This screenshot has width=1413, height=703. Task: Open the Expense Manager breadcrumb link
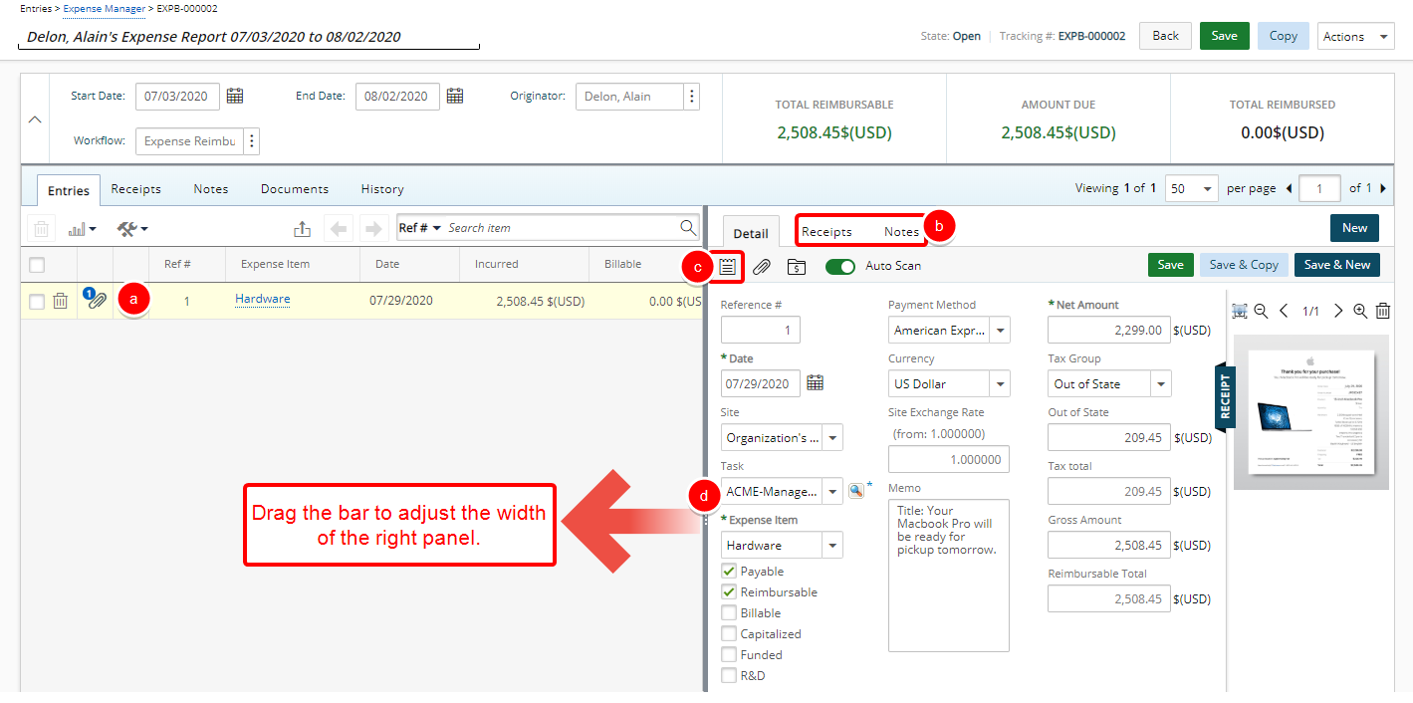coord(104,8)
